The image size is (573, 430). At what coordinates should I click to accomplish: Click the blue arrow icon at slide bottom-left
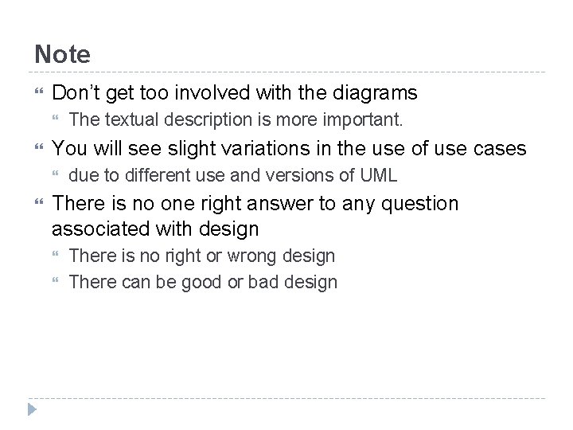coord(30,411)
